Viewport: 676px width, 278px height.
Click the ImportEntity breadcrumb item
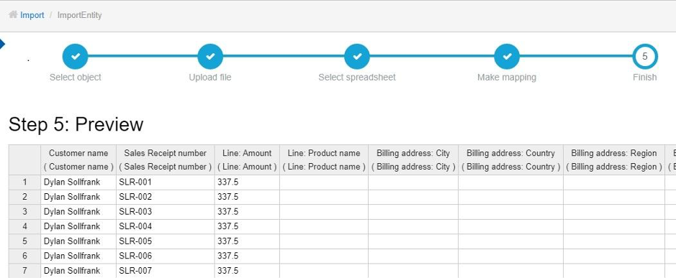(79, 15)
